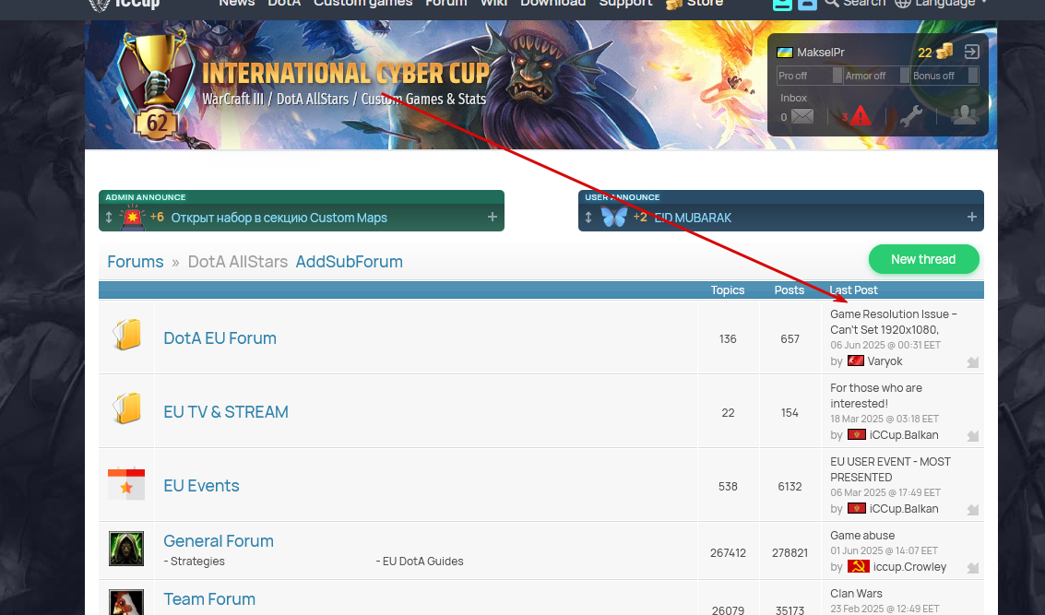1045x615 pixels.
Task: Open Varyok's profile link
Action: tap(885, 361)
